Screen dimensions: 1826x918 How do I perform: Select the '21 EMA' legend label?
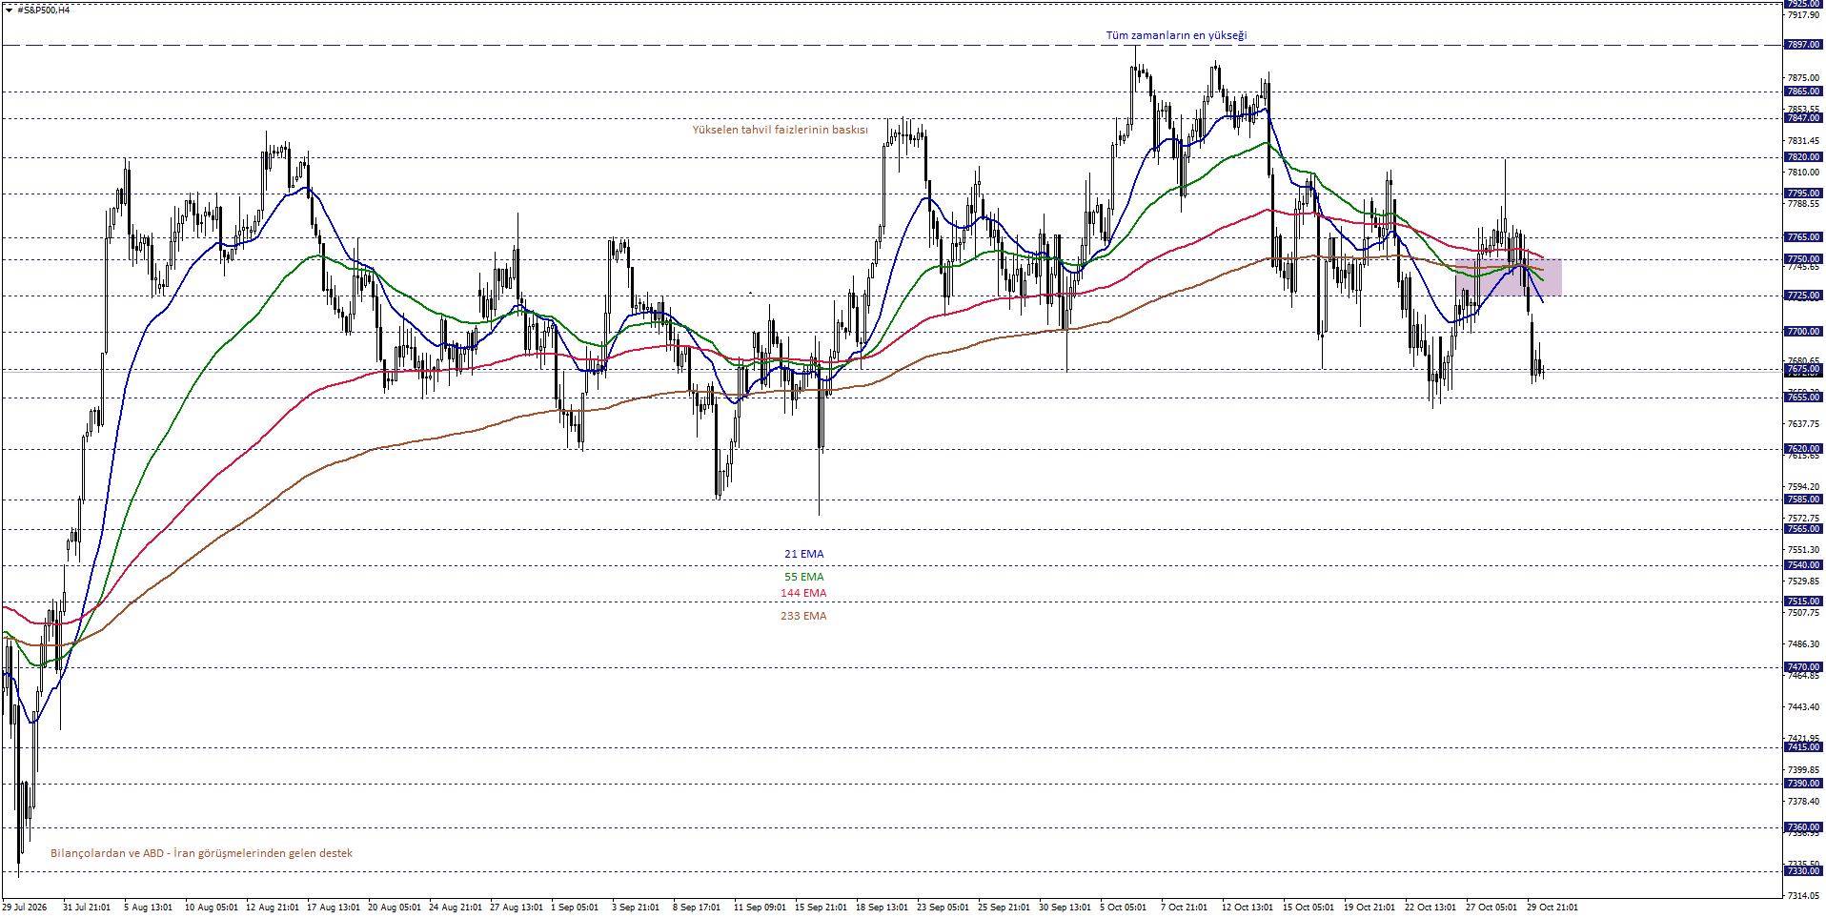[x=803, y=554]
